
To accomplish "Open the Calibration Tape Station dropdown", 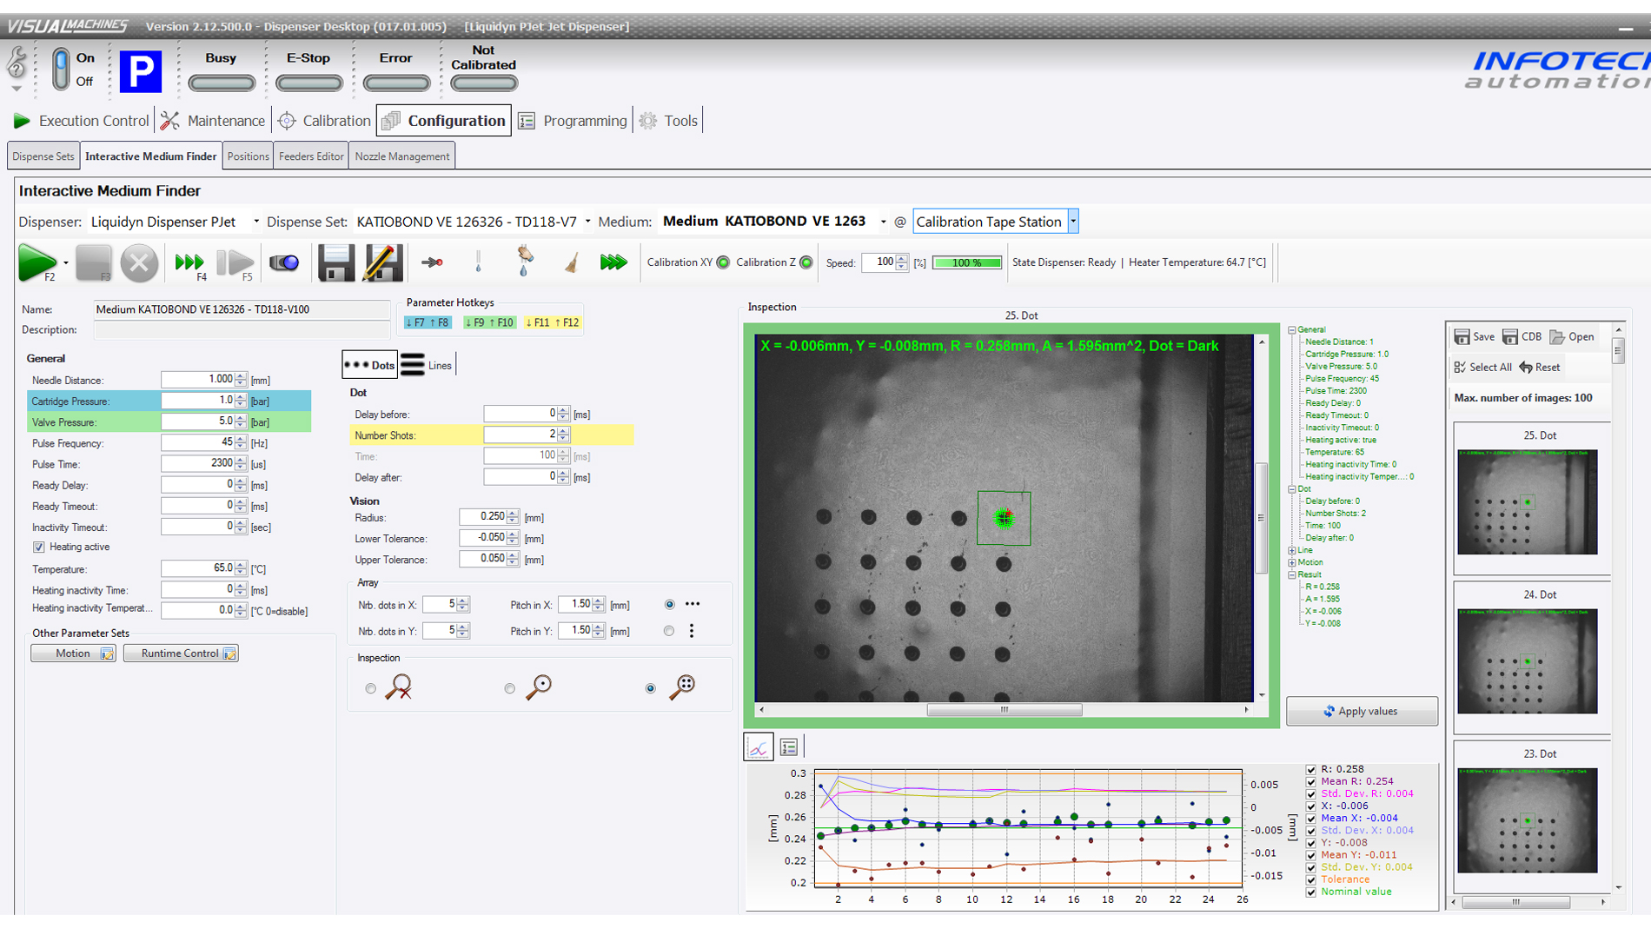I will 1073,222.
